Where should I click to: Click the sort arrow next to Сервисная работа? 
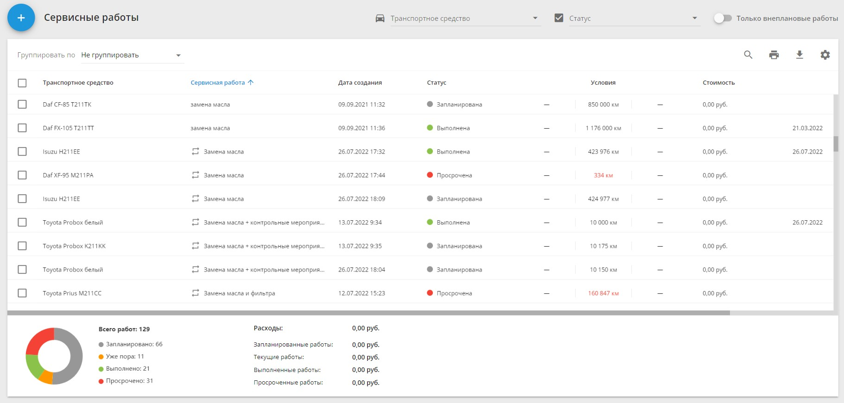tap(251, 82)
